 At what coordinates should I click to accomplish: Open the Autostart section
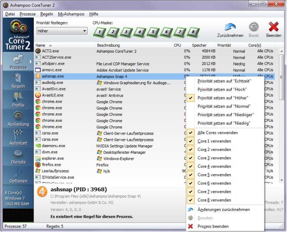click(18, 137)
